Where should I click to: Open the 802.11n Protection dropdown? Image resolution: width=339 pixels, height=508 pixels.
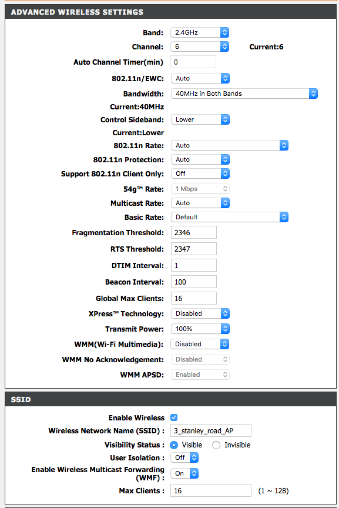(200, 159)
